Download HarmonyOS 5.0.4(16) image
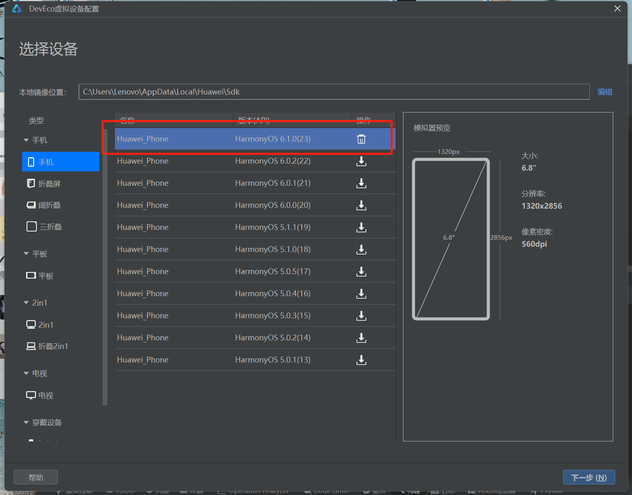The width and height of the screenshot is (632, 495). pyautogui.click(x=361, y=294)
